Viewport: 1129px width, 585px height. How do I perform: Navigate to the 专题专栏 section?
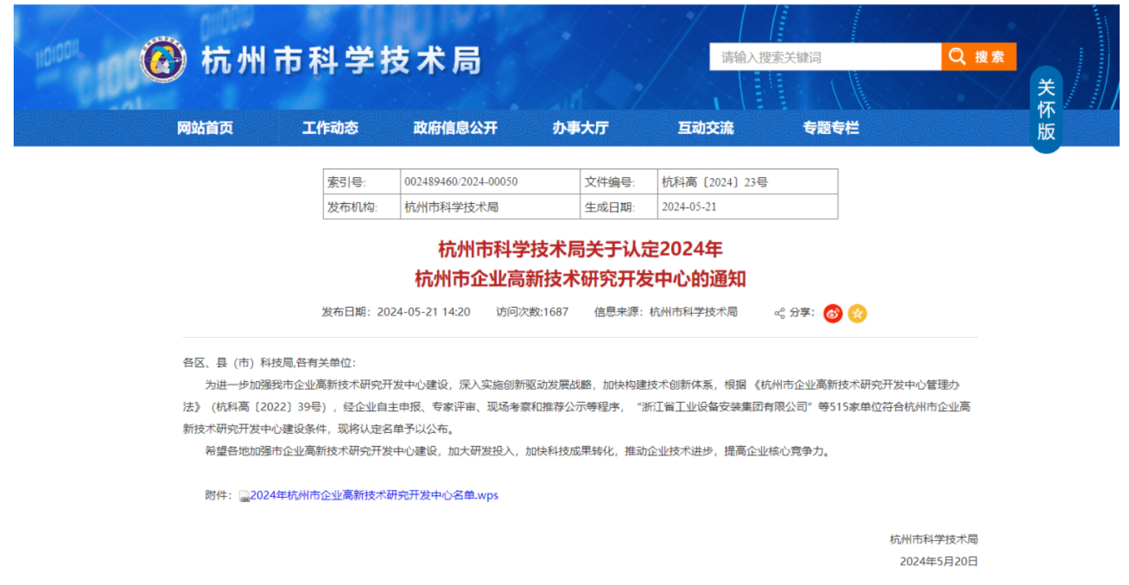pyautogui.click(x=831, y=128)
